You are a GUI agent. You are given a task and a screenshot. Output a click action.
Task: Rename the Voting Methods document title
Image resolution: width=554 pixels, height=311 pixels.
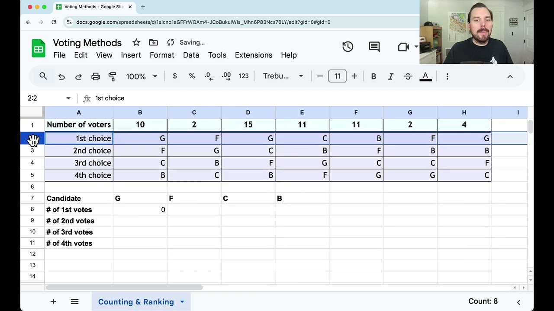[87, 43]
